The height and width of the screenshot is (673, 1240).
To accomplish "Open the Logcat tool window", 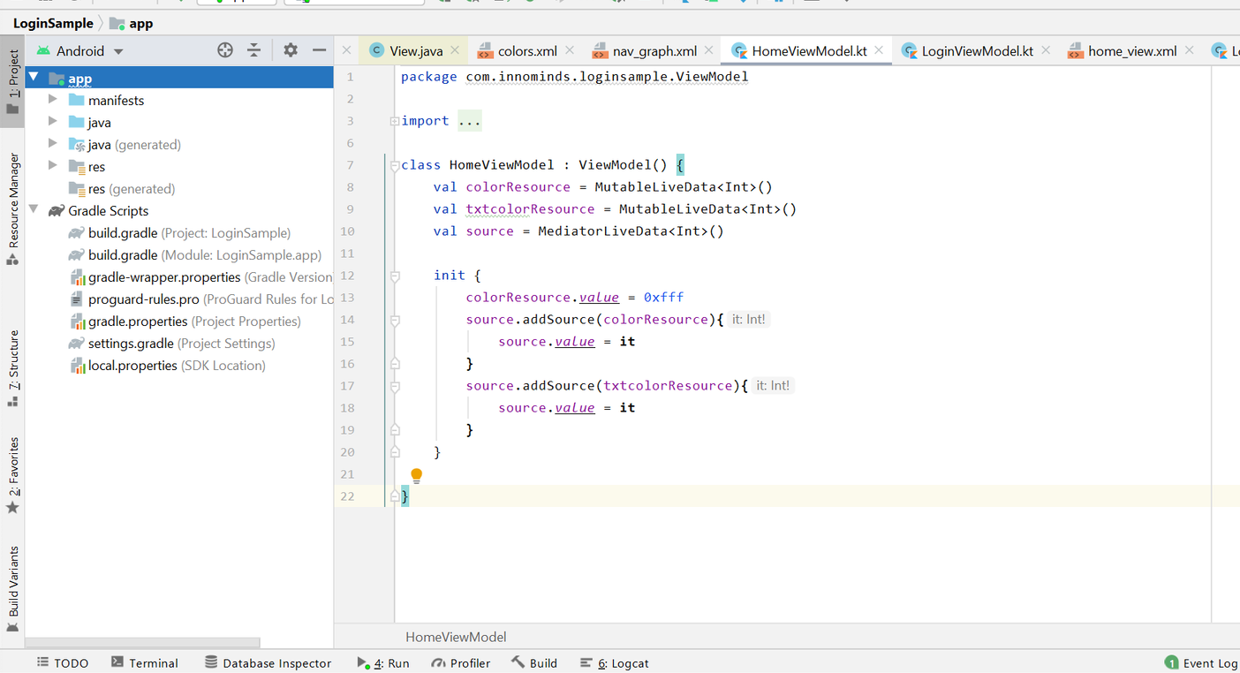I will (614, 662).
